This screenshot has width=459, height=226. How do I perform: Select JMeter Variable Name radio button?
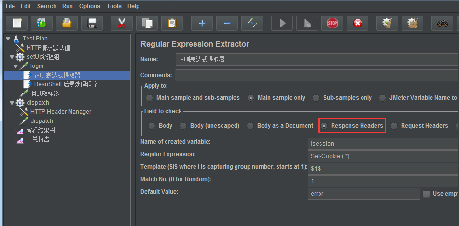383,98
